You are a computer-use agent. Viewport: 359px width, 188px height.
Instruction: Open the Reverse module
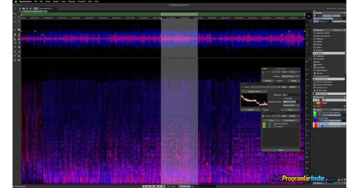pos(329,73)
